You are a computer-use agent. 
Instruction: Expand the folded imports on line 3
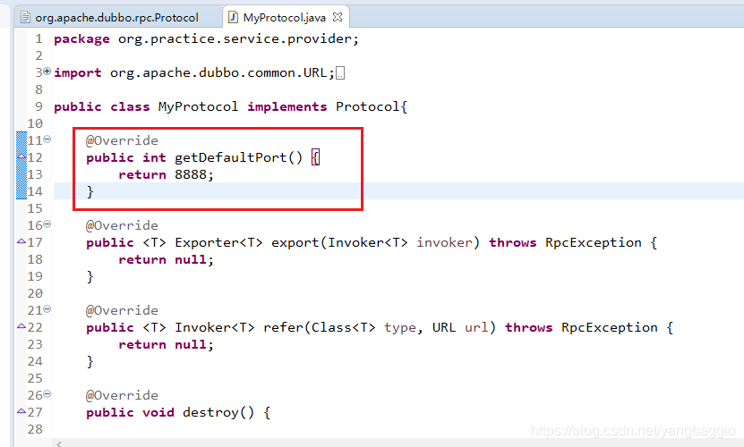(x=47, y=72)
